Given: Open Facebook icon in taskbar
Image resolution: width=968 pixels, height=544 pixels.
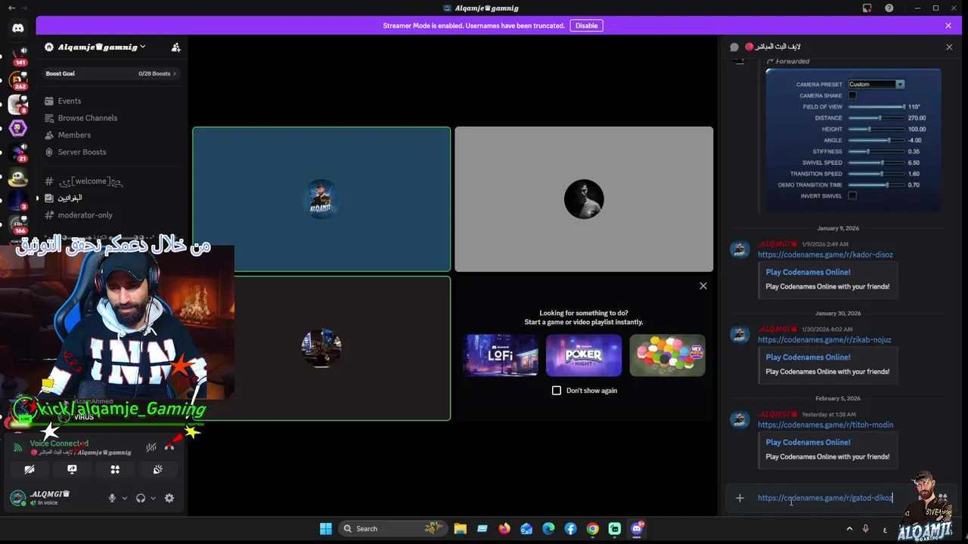Looking at the screenshot, I should tap(571, 529).
